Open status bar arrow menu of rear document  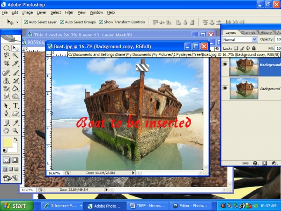(x=106, y=189)
